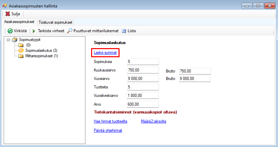
Task: Click the Kuukausiarvo field
Action: point(143,70)
